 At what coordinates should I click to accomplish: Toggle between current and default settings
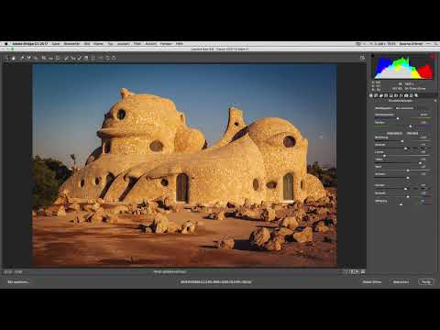coord(363,271)
